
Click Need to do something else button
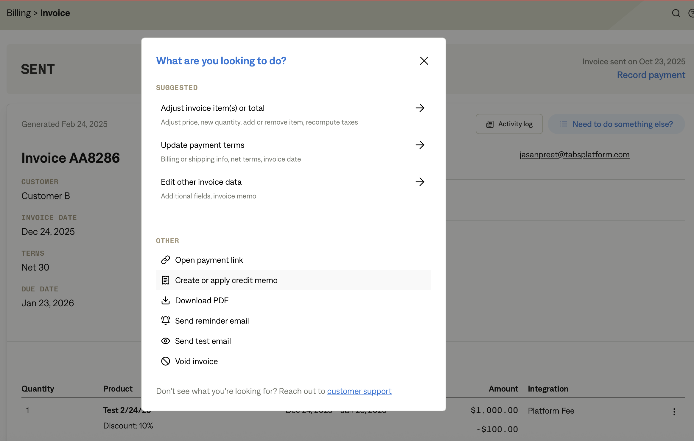coord(616,124)
